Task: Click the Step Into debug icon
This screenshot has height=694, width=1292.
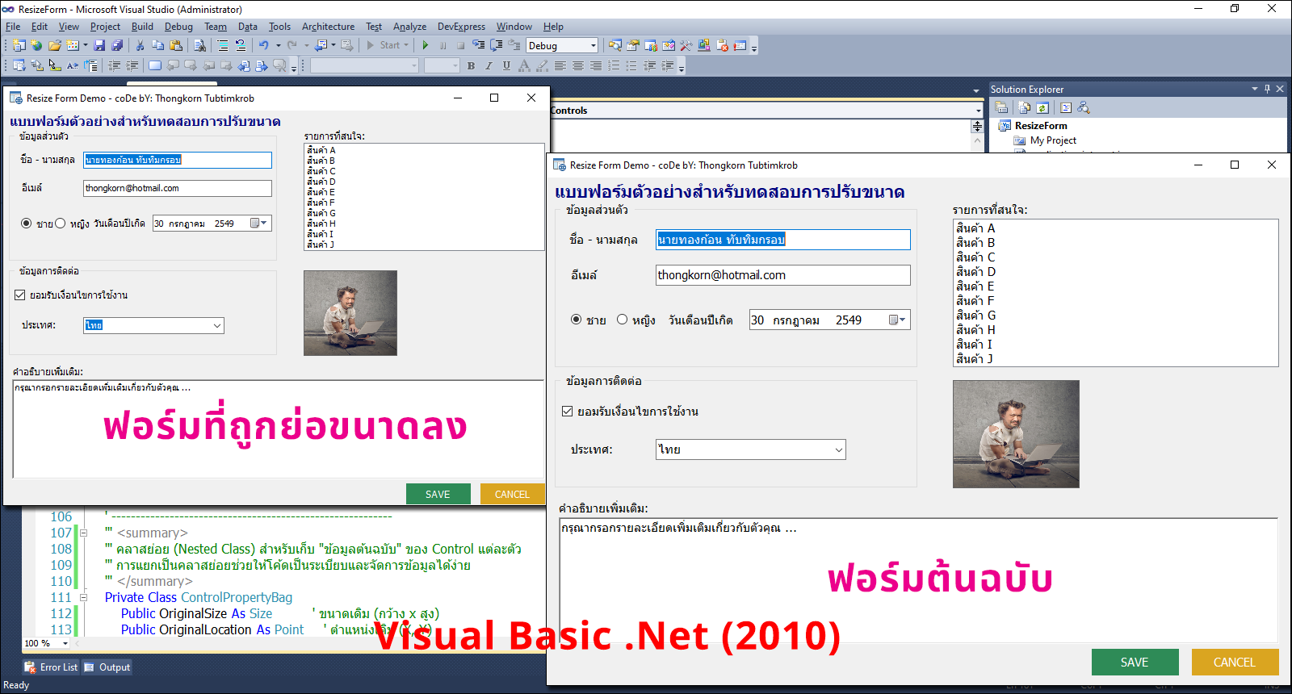Action: 479,45
